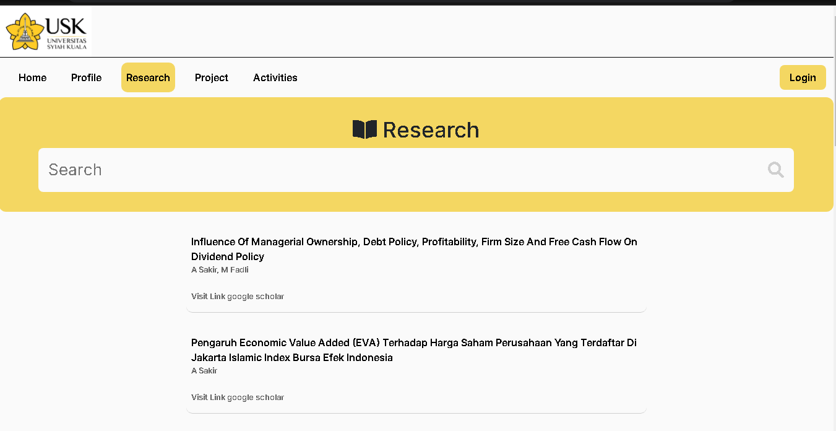
Task: Open the Profile page from navigation
Action: (x=86, y=77)
